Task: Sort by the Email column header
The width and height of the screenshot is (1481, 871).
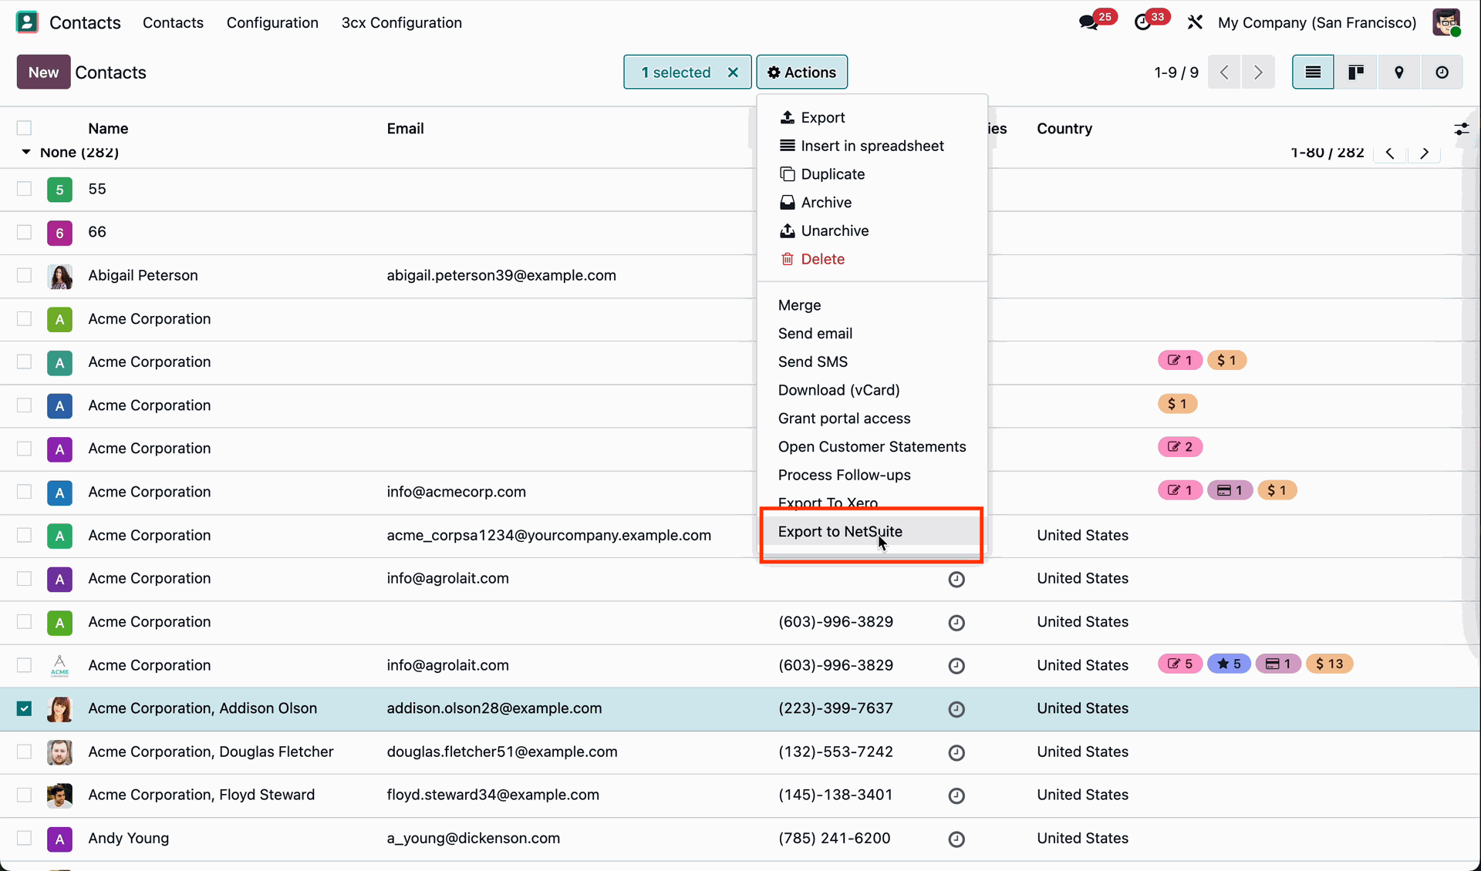Action: tap(405, 129)
